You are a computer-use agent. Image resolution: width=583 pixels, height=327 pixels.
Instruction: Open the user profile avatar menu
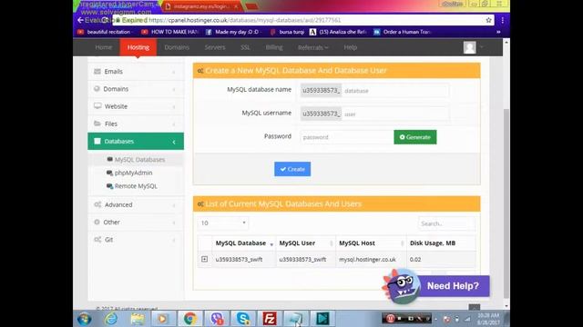(470, 47)
